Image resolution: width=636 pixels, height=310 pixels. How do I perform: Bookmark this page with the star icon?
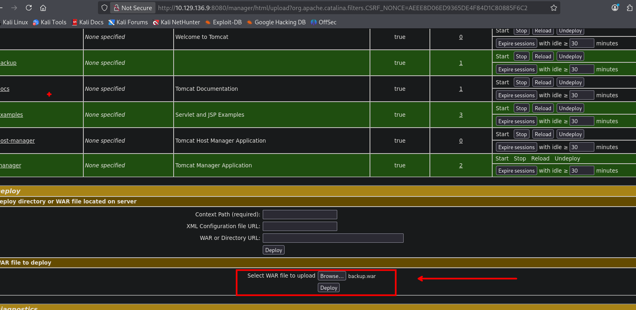(x=554, y=8)
